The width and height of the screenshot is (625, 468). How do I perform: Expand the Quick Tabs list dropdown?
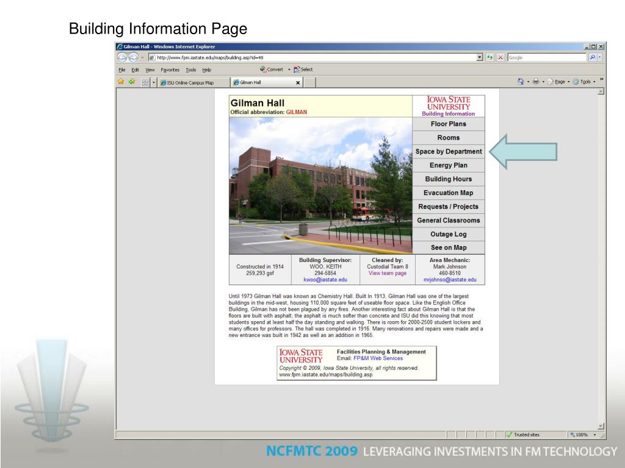[x=154, y=83]
